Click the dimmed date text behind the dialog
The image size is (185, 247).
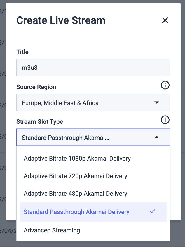(8, 231)
